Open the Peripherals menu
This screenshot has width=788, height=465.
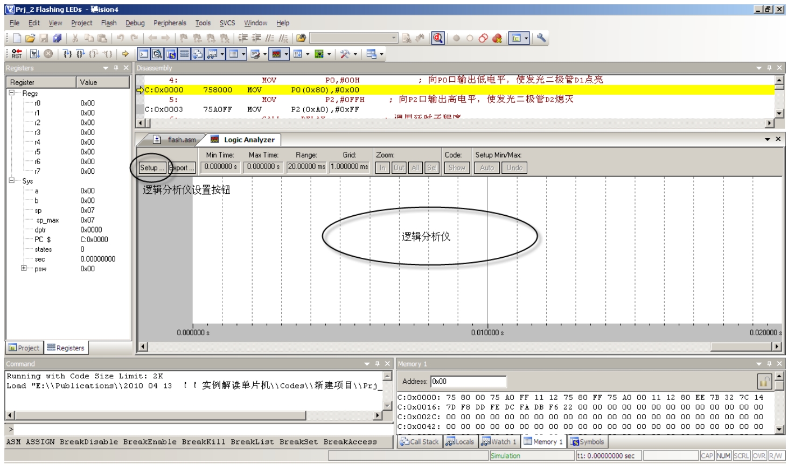pos(170,23)
